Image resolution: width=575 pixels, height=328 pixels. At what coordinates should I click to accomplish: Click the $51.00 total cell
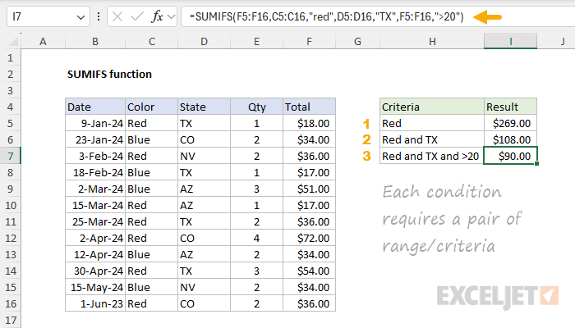(309, 189)
